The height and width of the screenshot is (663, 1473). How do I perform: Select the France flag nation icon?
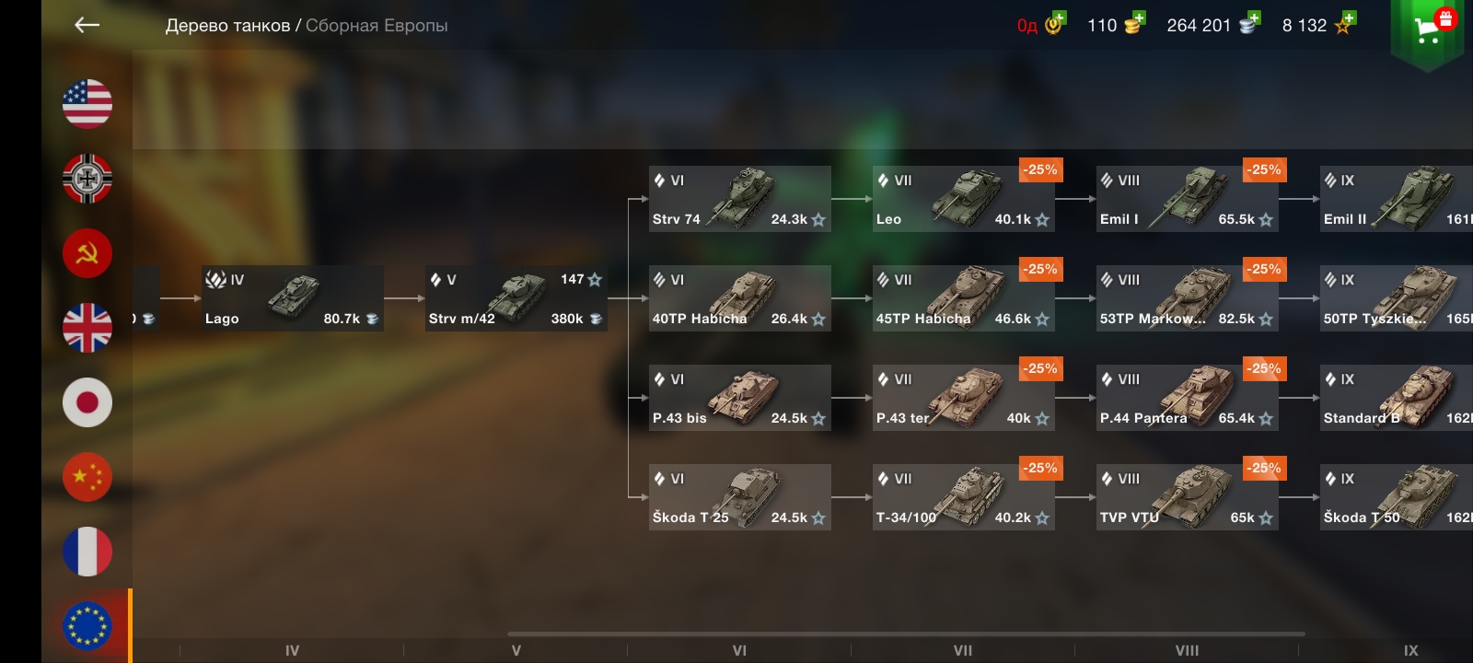click(87, 551)
